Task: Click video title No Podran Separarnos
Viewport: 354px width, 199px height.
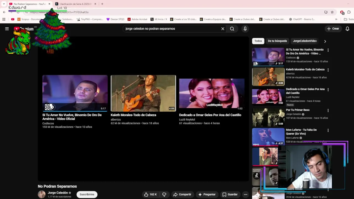Action: click(x=57, y=186)
